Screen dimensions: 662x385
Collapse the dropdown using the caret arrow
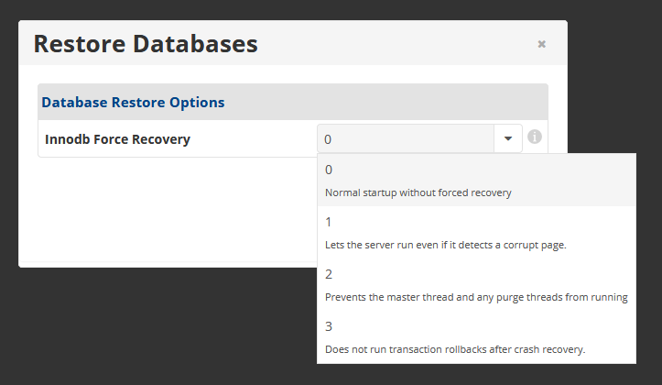click(x=508, y=138)
